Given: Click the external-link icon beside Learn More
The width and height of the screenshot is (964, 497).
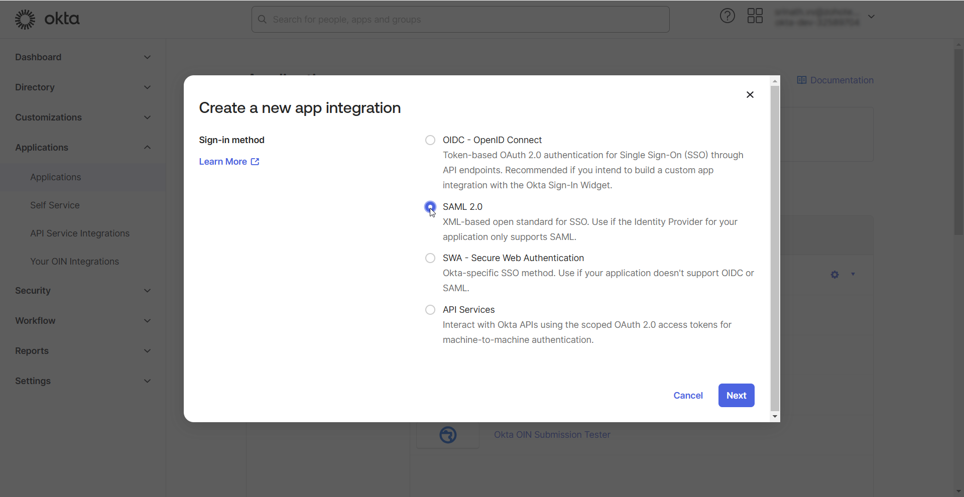Looking at the screenshot, I should pyautogui.click(x=255, y=161).
